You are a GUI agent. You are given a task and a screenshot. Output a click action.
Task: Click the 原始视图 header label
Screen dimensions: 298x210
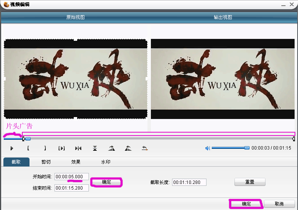[76, 17]
